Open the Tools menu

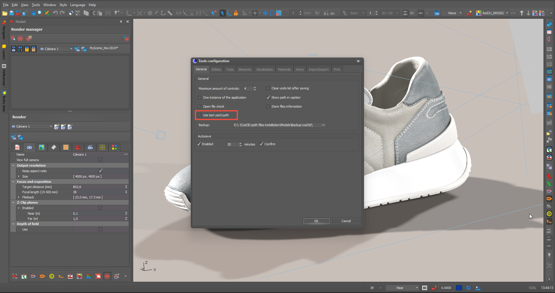point(36,5)
